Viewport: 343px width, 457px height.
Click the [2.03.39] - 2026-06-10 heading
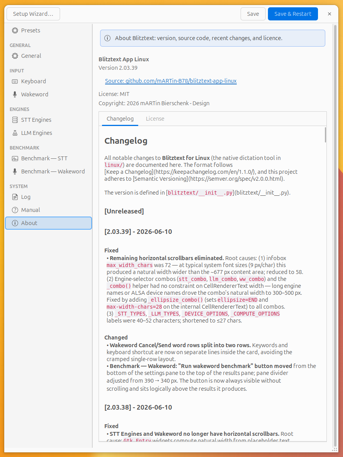pos(138,232)
